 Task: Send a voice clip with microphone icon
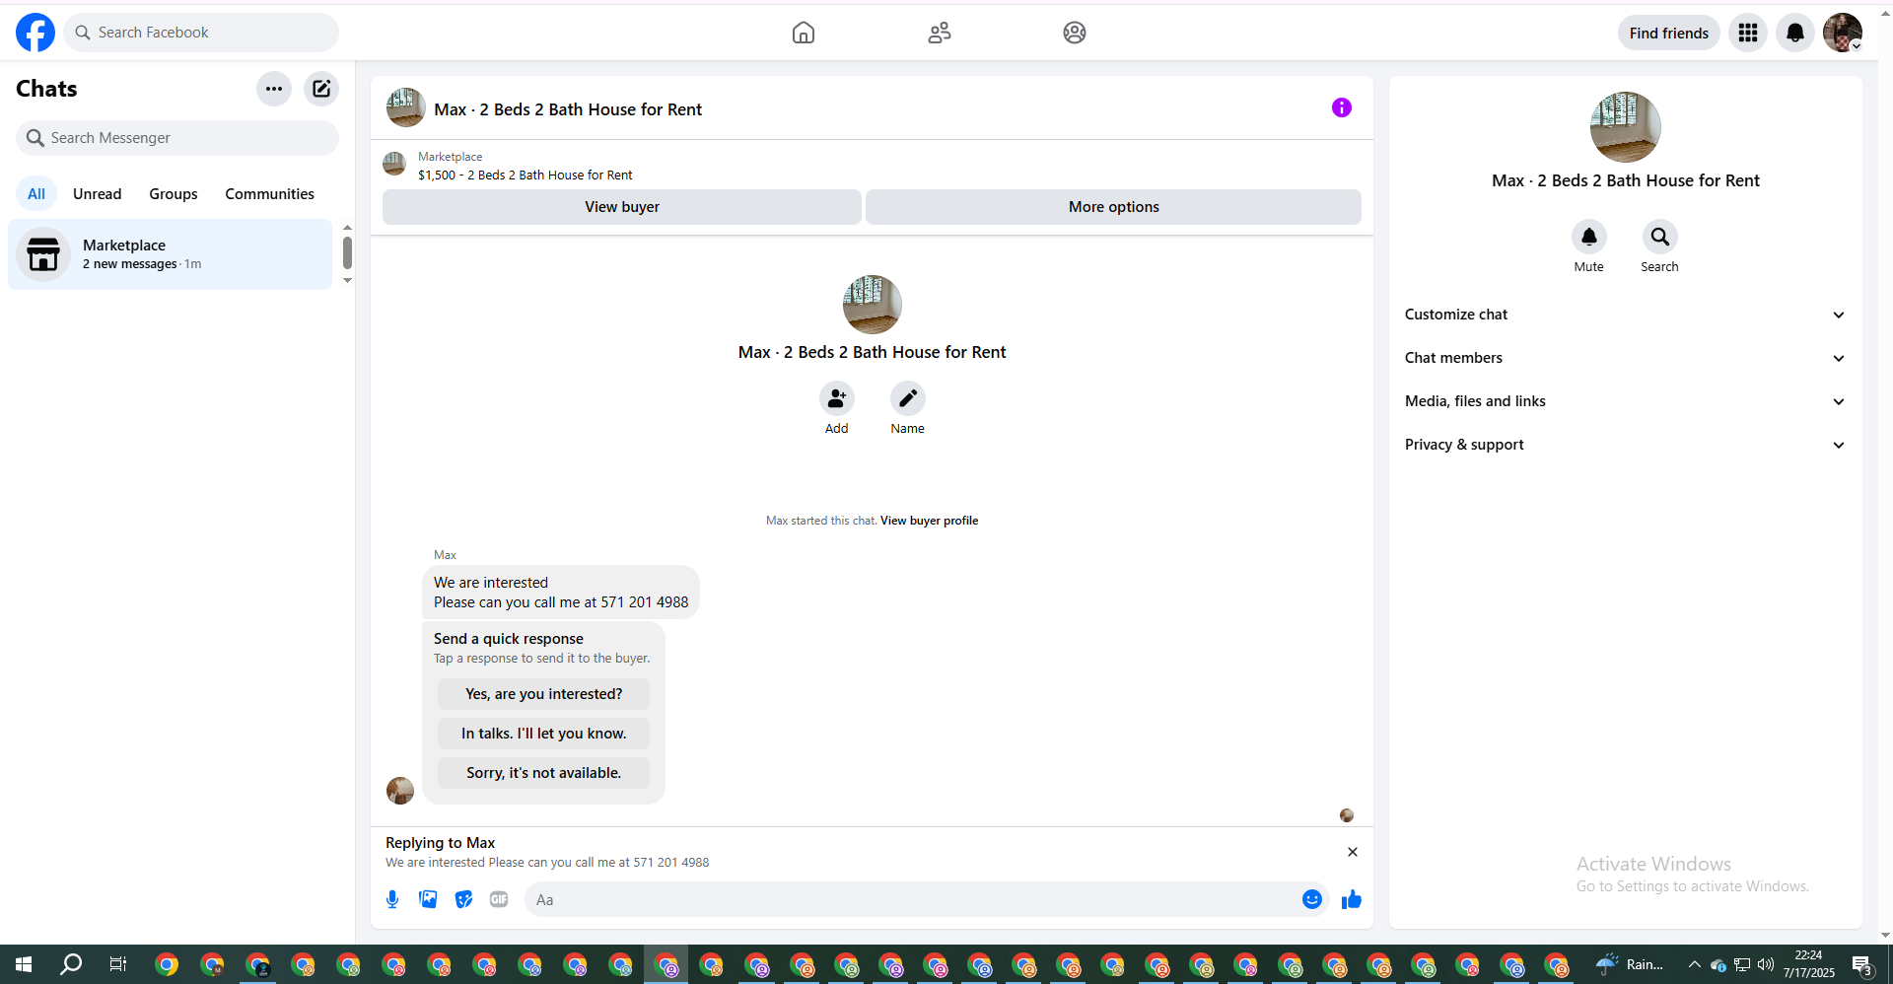click(392, 899)
